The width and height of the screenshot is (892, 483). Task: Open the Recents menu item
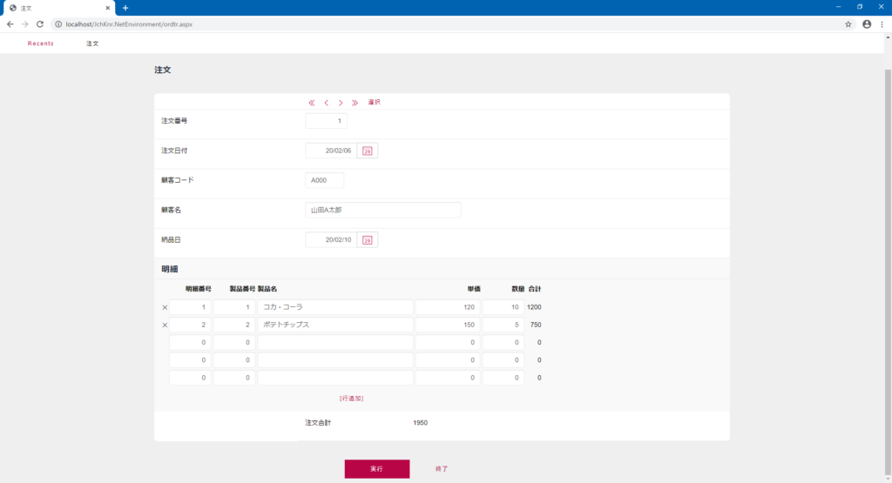[40, 44]
